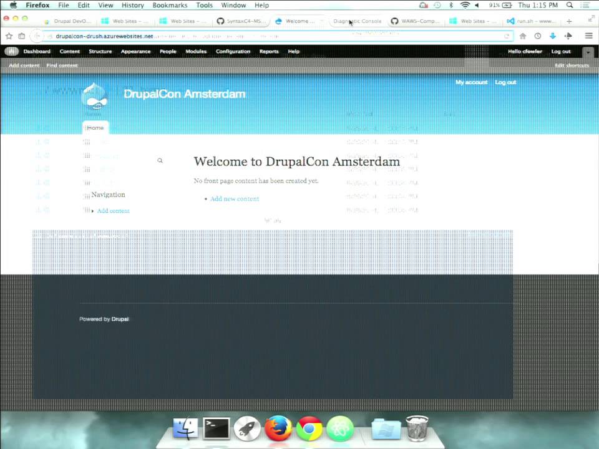Reload the page with refresh icon
This screenshot has width=599, height=449.
click(507, 36)
